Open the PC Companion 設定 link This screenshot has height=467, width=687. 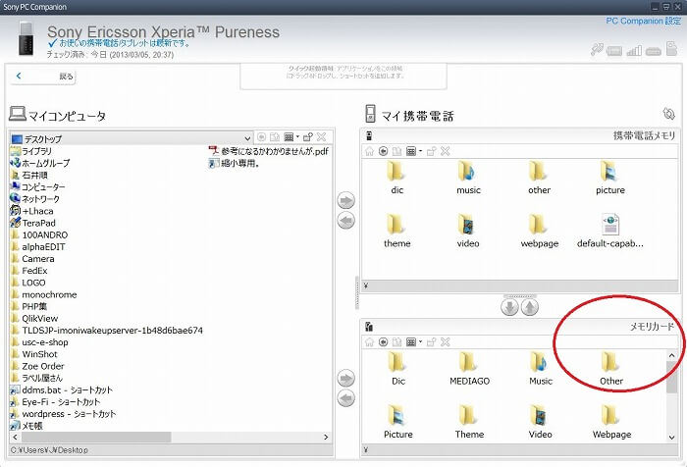(642, 20)
